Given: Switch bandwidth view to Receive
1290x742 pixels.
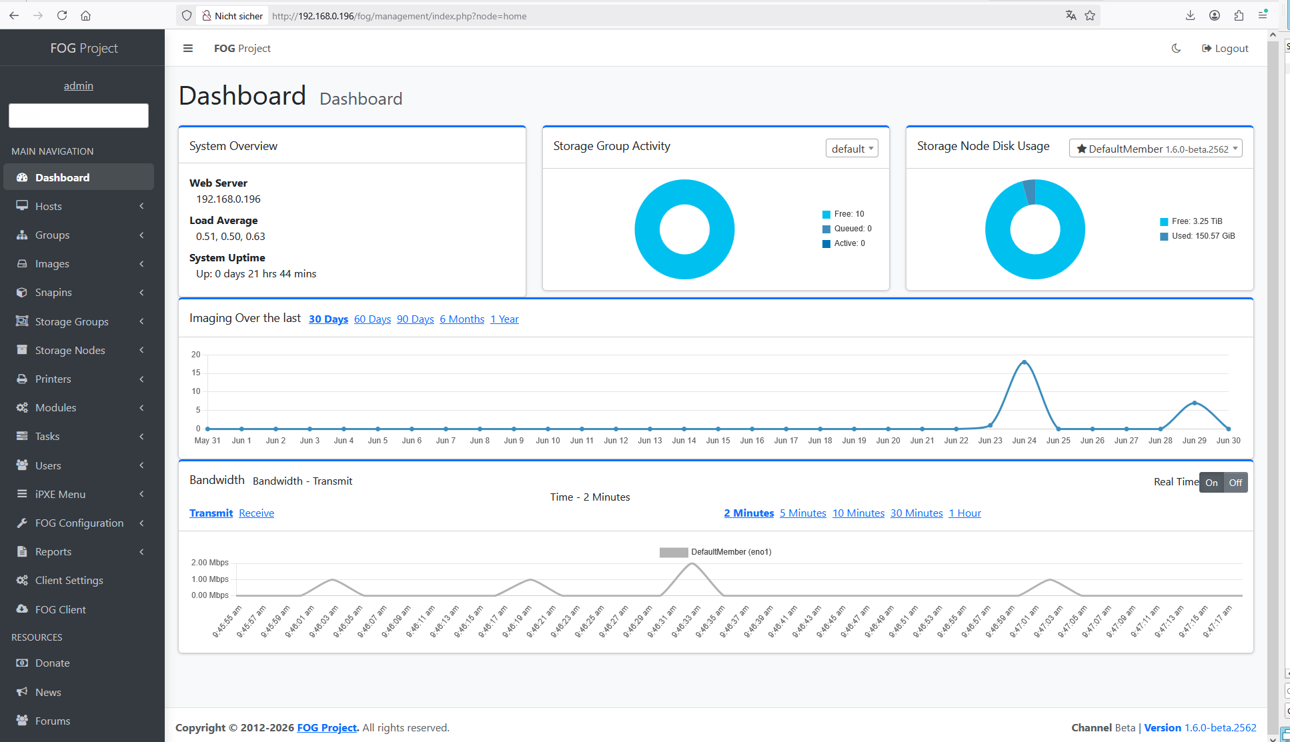Looking at the screenshot, I should (256, 513).
